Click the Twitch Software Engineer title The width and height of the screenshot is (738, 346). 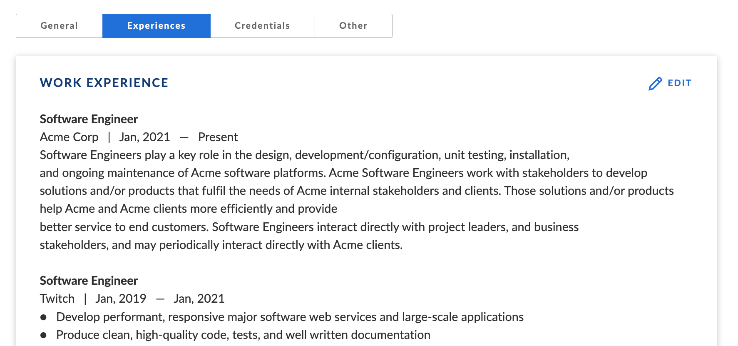pyautogui.click(x=89, y=281)
